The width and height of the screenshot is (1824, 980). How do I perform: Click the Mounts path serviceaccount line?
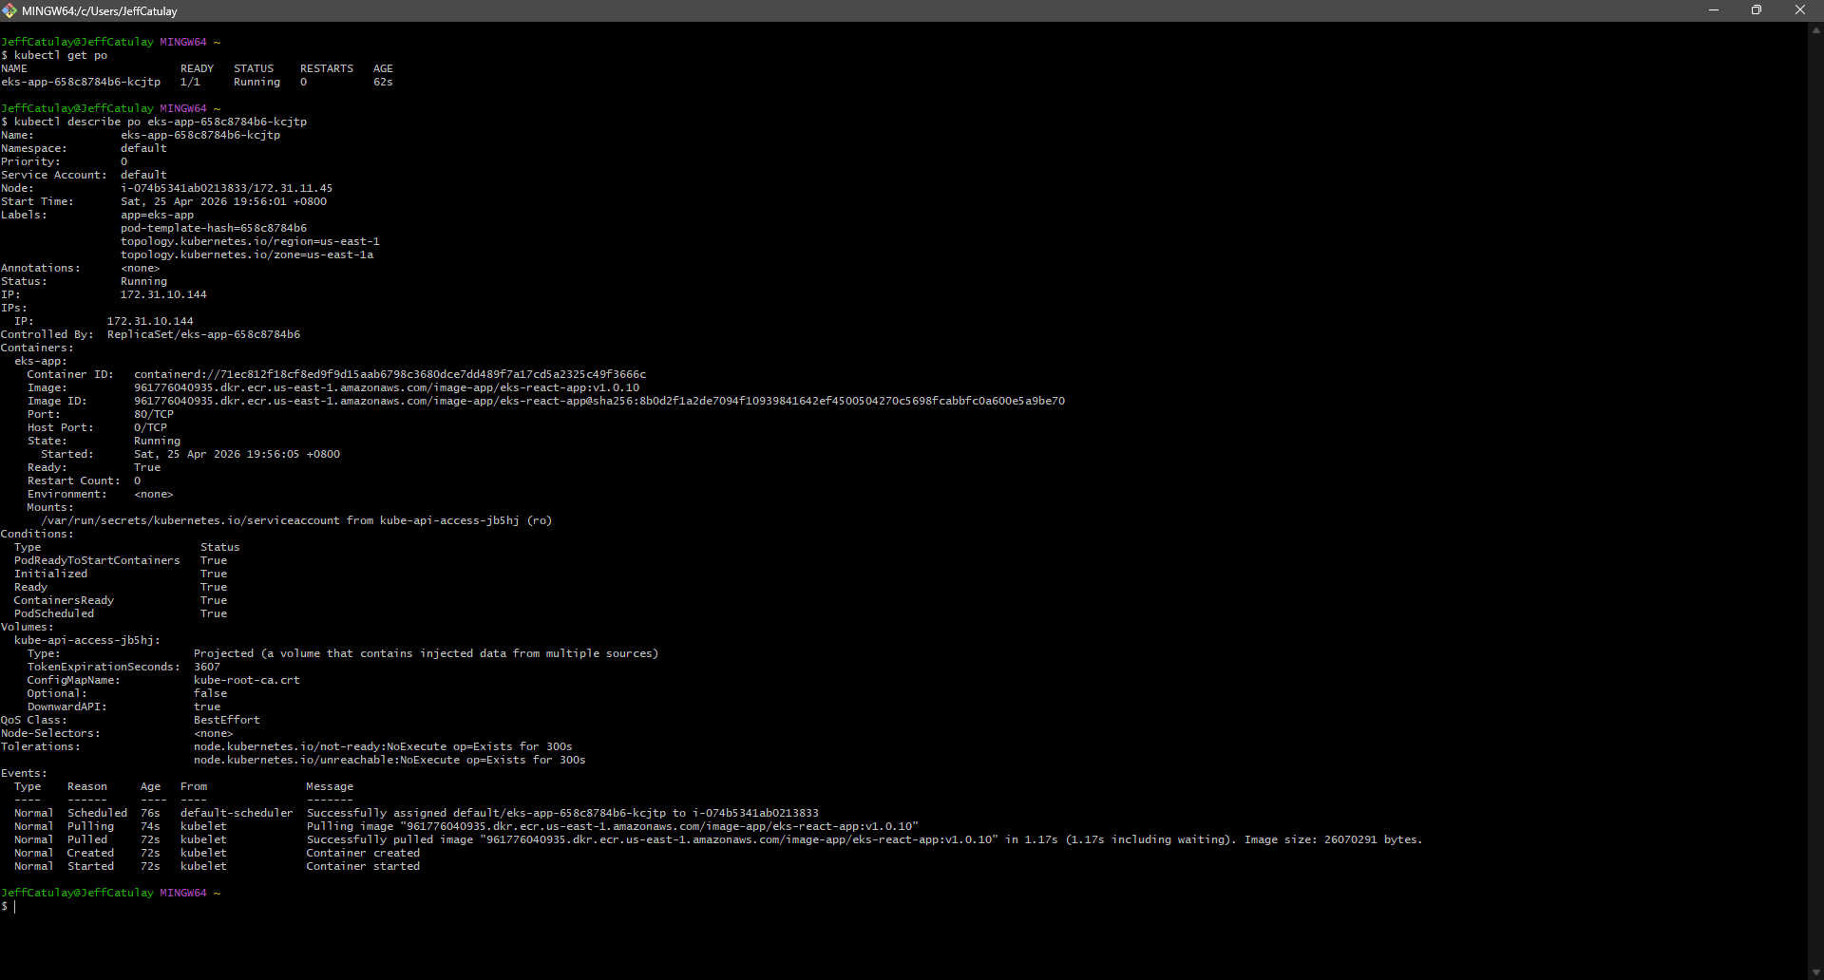pyautogui.click(x=296, y=520)
